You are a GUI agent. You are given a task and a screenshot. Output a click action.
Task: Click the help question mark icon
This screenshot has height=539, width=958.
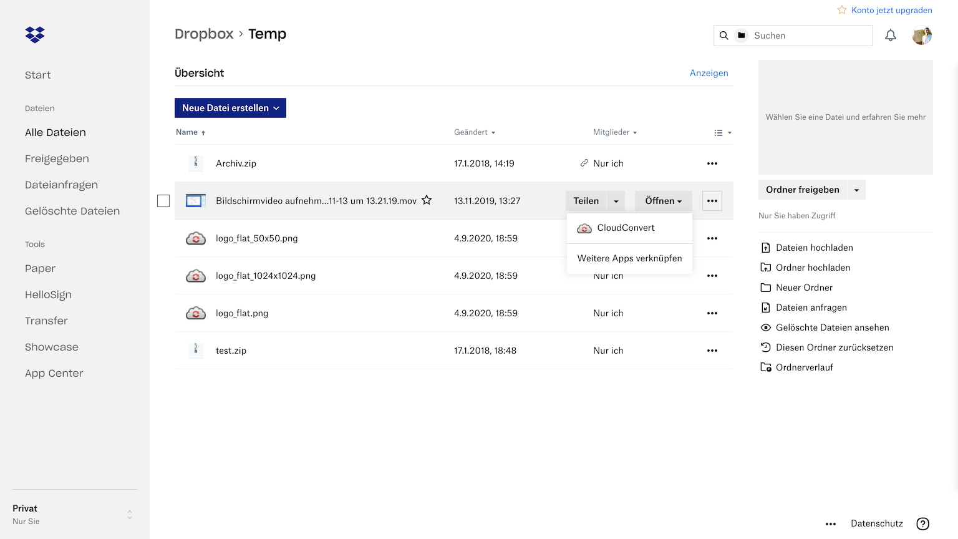pyautogui.click(x=922, y=524)
